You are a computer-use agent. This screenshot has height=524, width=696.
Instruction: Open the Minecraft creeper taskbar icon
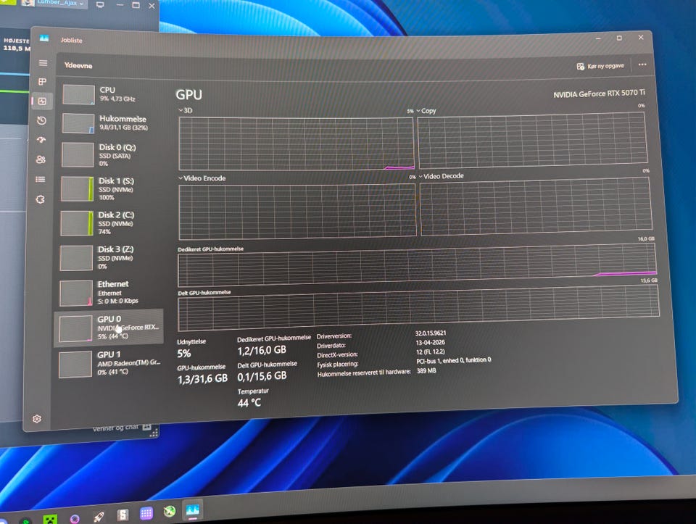pos(50,519)
